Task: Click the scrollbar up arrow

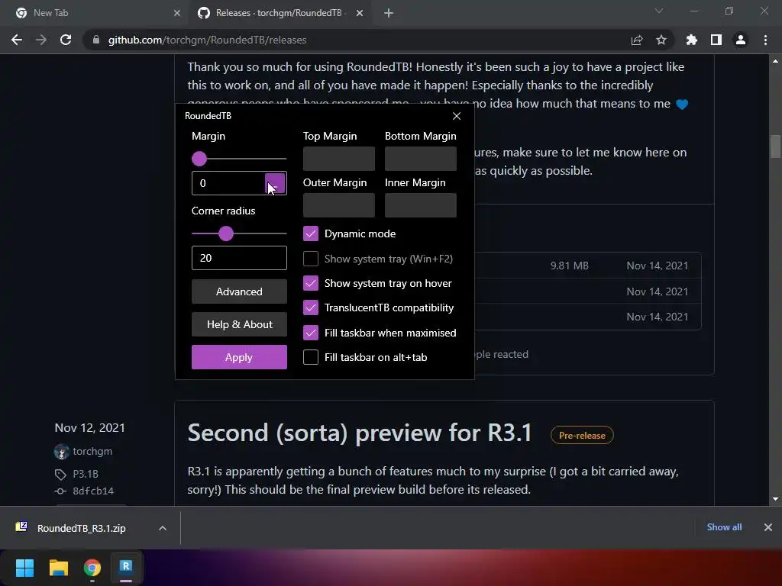Action: point(775,61)
